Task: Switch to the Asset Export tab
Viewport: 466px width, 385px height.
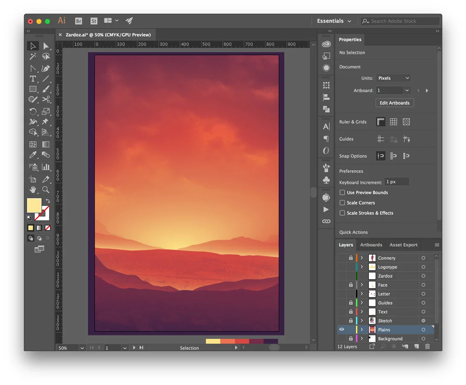Action: (x=403, y=245)
